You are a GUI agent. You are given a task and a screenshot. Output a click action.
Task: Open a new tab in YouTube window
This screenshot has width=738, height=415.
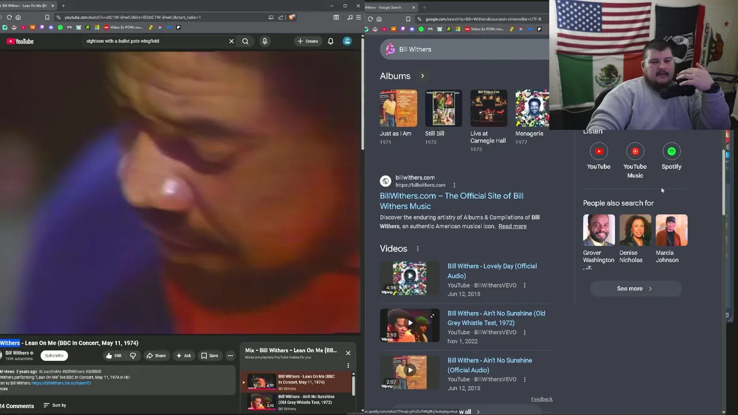point(63,6)
